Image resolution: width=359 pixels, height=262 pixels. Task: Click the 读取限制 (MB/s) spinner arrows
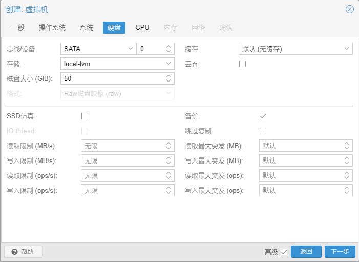[168, 146]
